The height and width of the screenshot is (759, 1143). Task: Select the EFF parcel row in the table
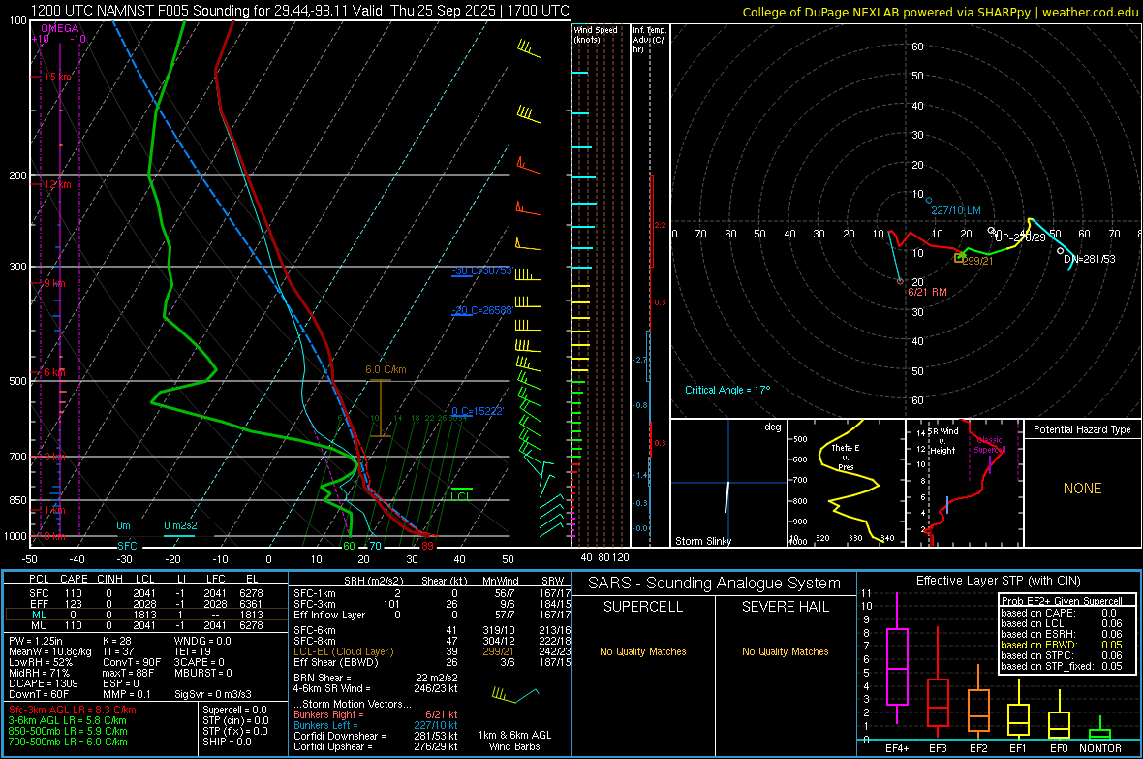point(146,604)
